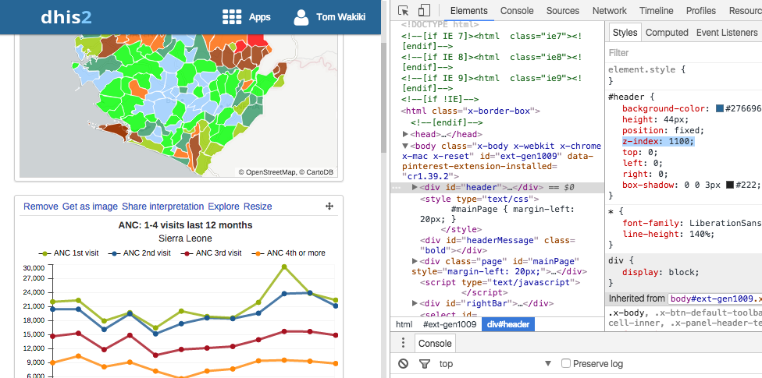The width and height of the screenshot is (762, 378).
Task: Expand the div id header node
Action: [x=415, y=187]
